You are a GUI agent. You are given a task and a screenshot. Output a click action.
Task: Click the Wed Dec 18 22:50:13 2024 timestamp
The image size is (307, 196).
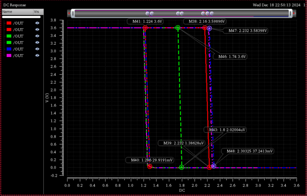click(276, 5)
